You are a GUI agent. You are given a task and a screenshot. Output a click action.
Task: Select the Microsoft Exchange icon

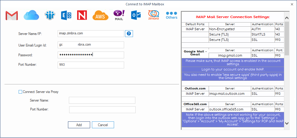point(66,15)
